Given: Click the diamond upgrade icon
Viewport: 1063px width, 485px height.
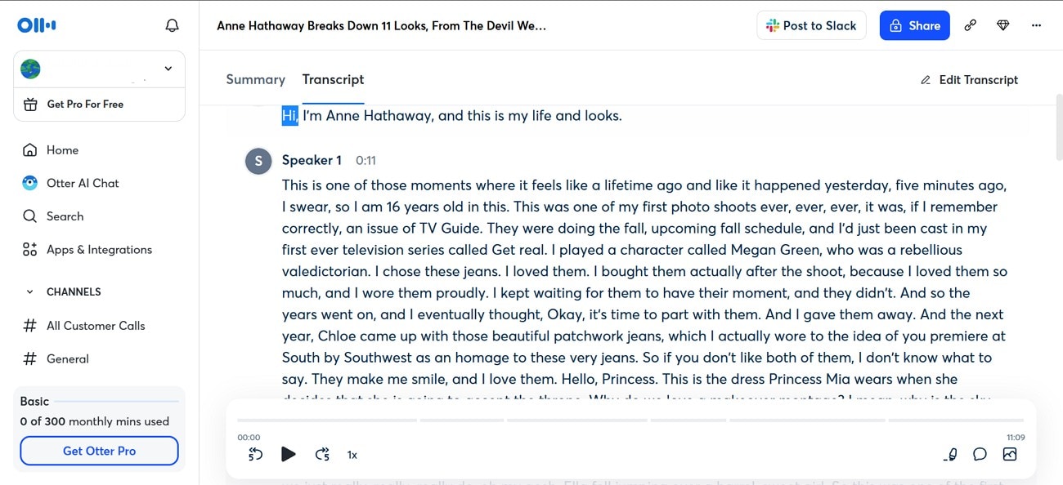Looking at the screenshot, I should point(1003,25).
